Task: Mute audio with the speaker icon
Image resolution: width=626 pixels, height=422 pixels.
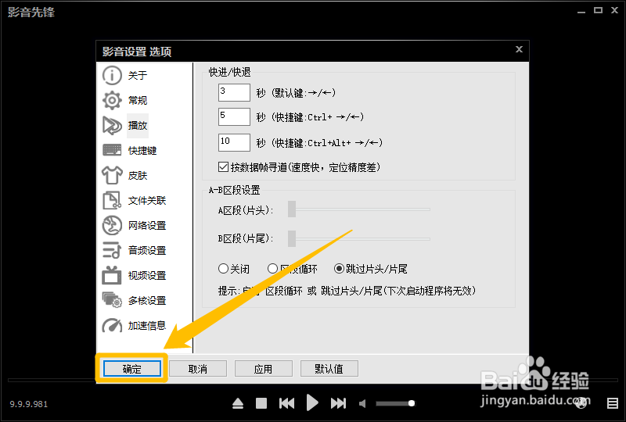Action: pos(362,404)
